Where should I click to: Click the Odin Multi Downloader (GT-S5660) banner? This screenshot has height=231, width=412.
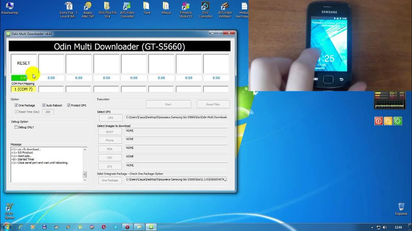tap(119, 47)
